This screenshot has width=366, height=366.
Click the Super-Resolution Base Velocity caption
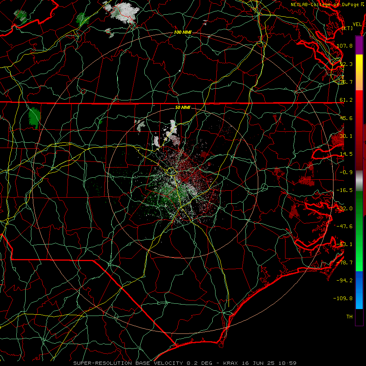185,363
